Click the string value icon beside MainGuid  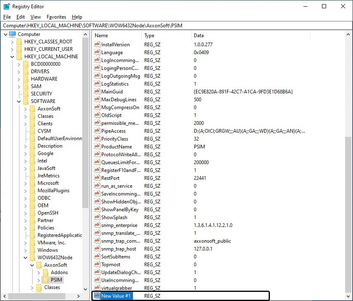(97, 92)
